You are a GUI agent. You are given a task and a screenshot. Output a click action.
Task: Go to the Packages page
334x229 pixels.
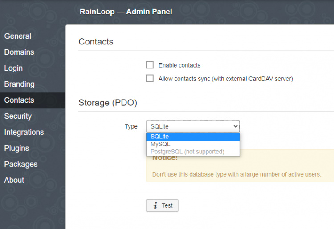coord(21,164)
